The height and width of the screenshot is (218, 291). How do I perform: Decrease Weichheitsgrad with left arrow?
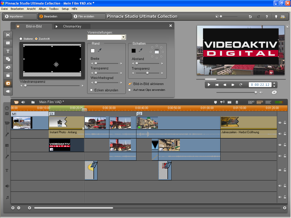(92, 83)
